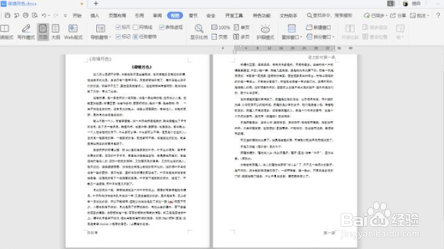Open the Page Layout (页面布局) tab
444x249 pixels.
click(118, 15)
